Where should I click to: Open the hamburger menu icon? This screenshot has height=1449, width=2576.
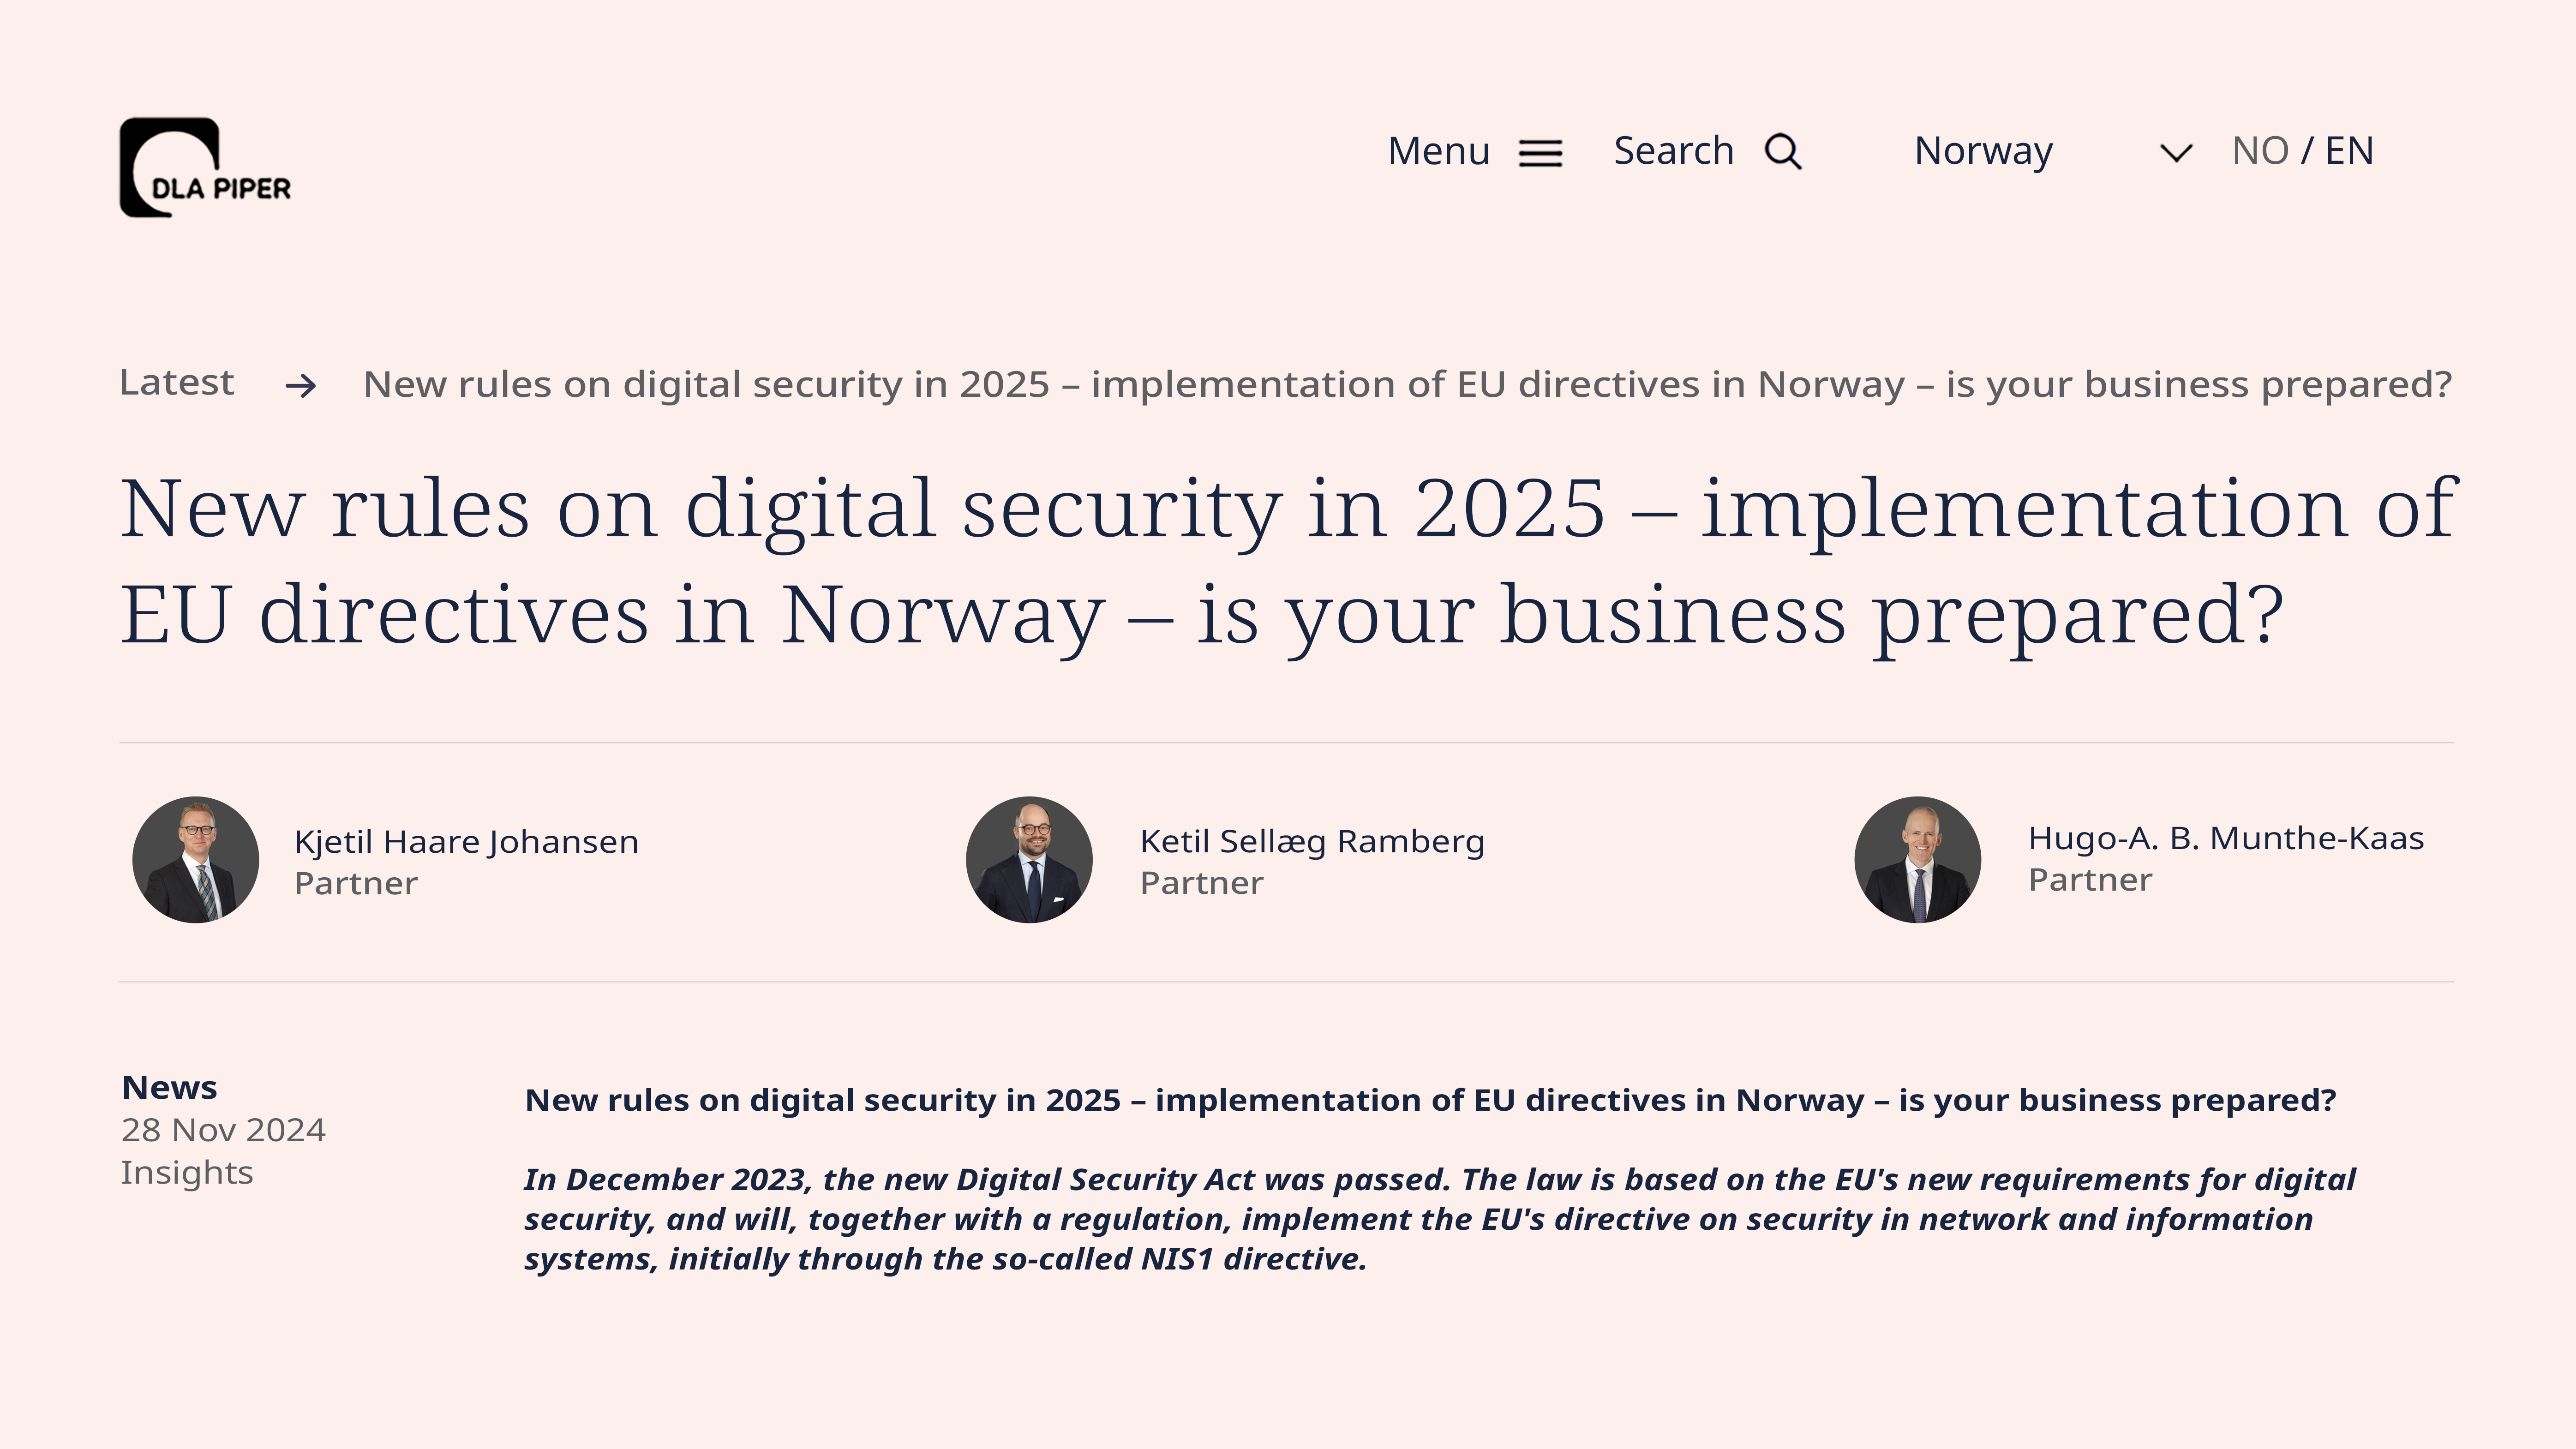coord(1540,153)
